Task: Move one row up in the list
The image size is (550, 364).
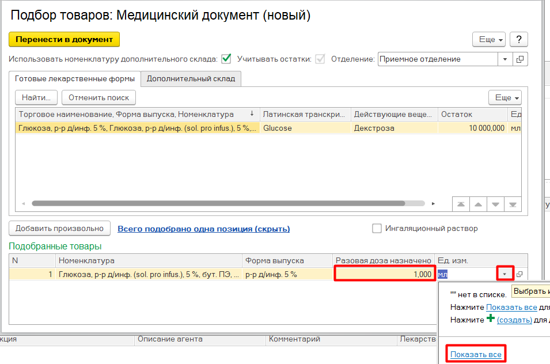Action: pos(478,204)
